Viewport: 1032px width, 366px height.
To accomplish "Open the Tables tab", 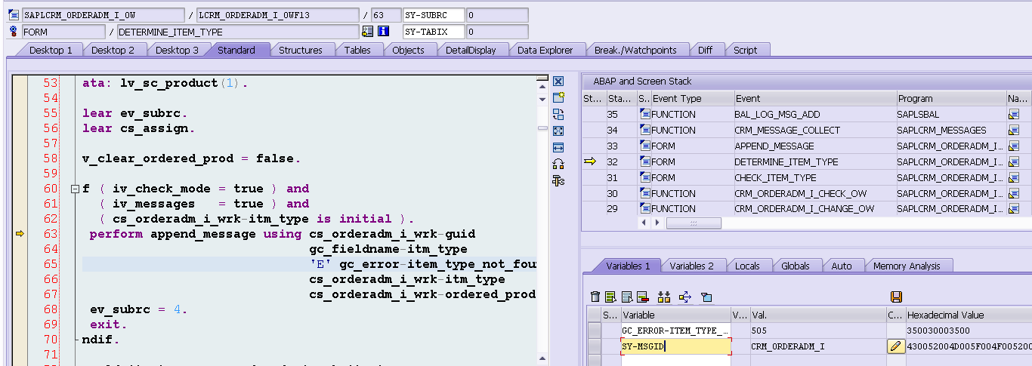I will pyautogui.click(x=357, y=50).
